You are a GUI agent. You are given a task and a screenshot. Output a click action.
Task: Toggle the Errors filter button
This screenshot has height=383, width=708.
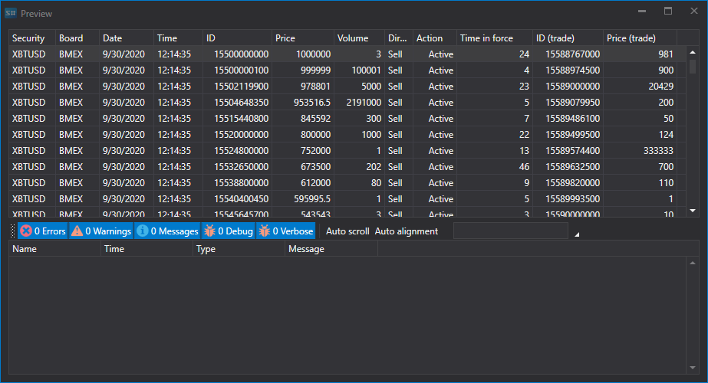(x=43, y=231)
